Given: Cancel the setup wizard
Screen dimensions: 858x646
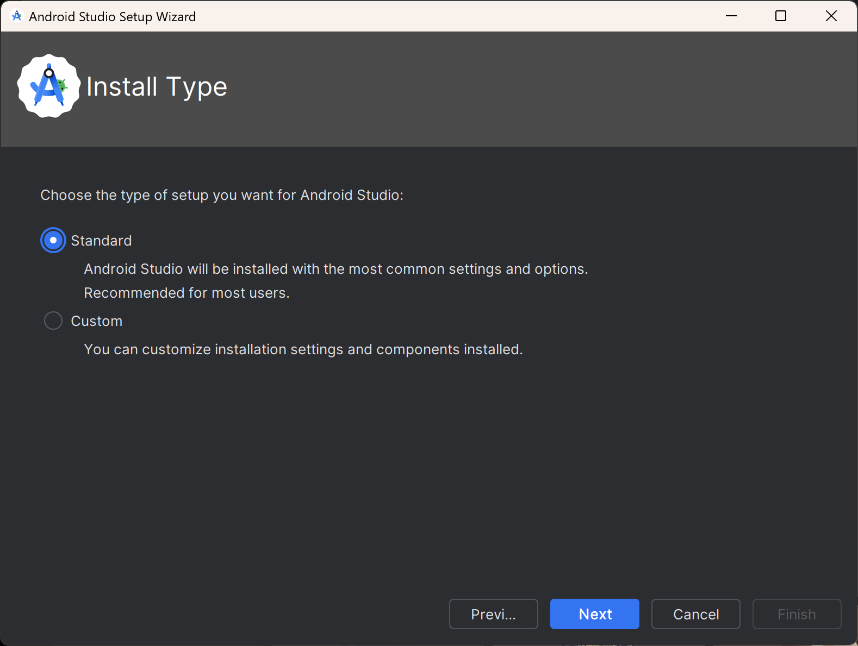Looking at the screenshot, I should [x=695, y=614].
